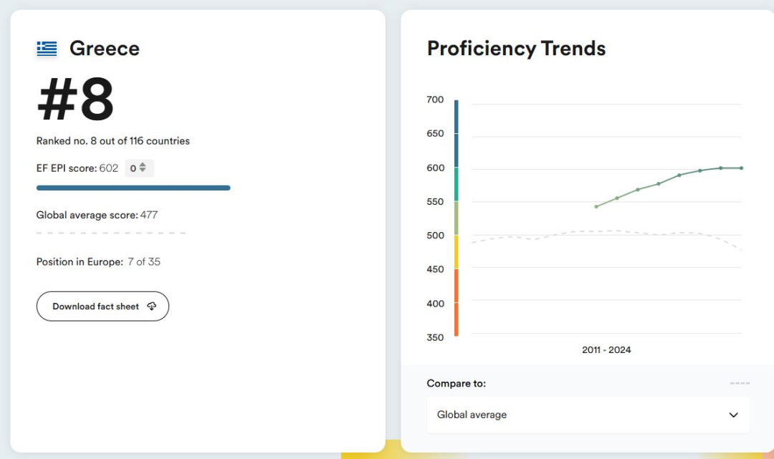The image size is (774, 459).
Task: Click the dark blue band of the proficiency scale
Action: (456, 134)
